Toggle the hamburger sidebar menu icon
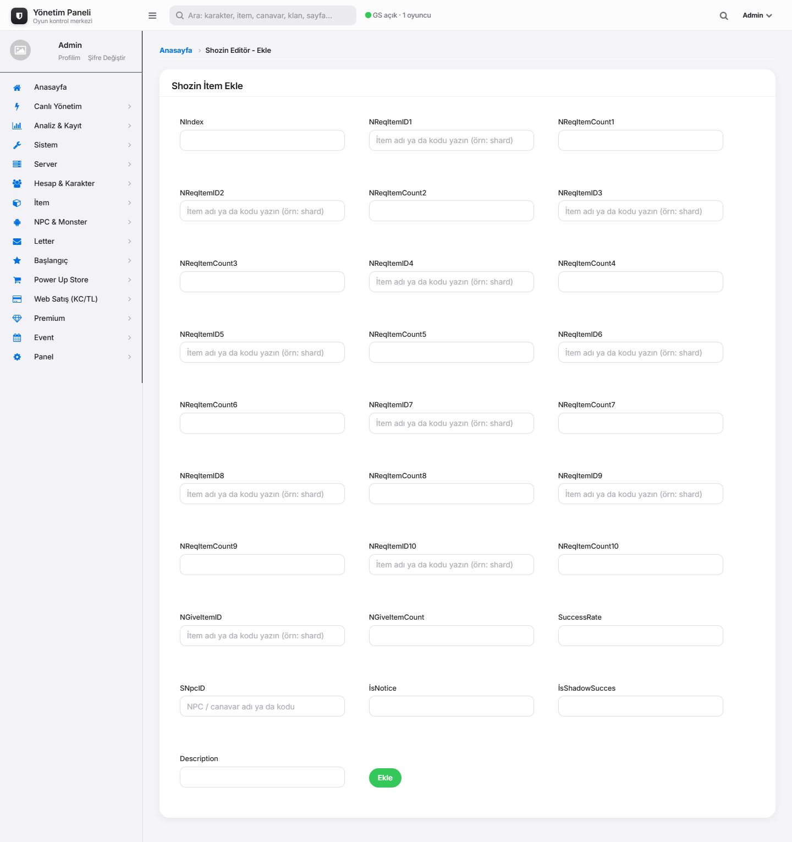Viewport: 792px width, 842px height. 152,15
